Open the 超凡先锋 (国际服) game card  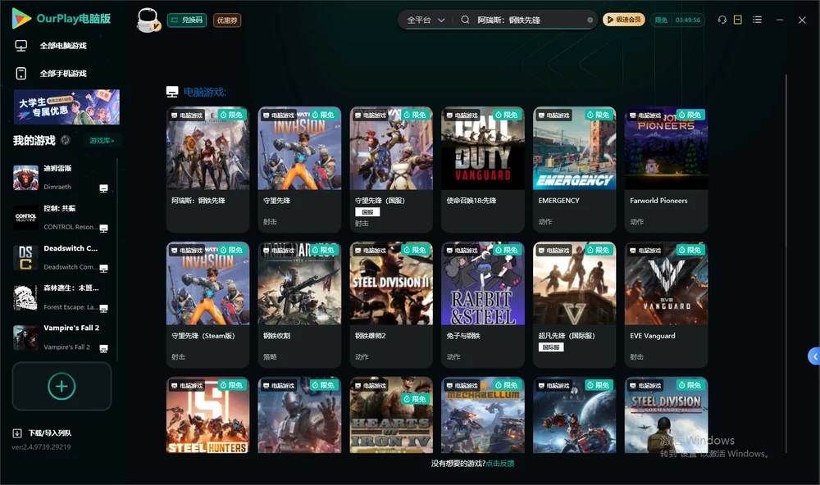574,305
